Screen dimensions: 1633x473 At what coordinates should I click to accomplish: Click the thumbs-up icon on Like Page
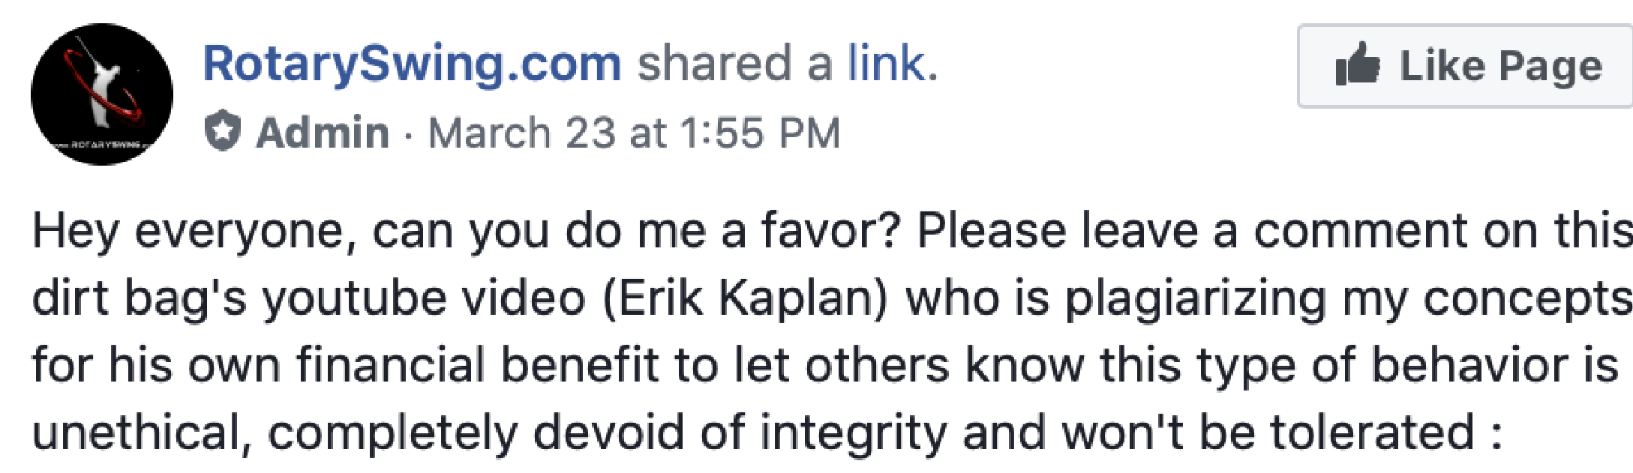point(1358,64)
